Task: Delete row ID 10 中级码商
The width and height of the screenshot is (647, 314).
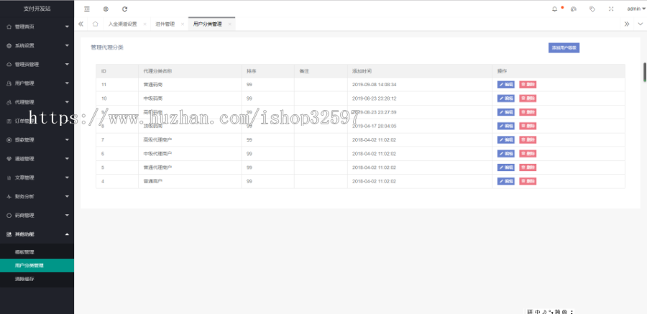Action: (528, 98)
